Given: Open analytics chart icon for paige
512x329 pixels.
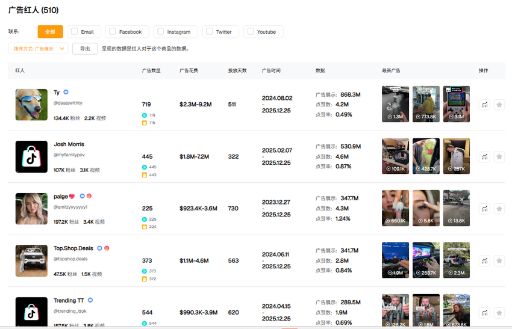Looking at the screenshot, I should pos(484,209).
